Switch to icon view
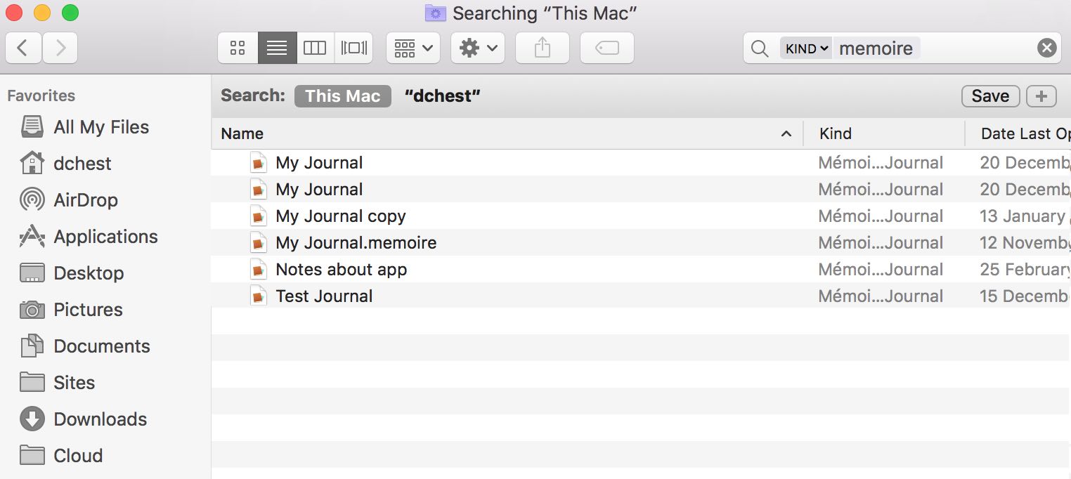Viewport: 1071px width, 479px height. click(x=238, y=48)
